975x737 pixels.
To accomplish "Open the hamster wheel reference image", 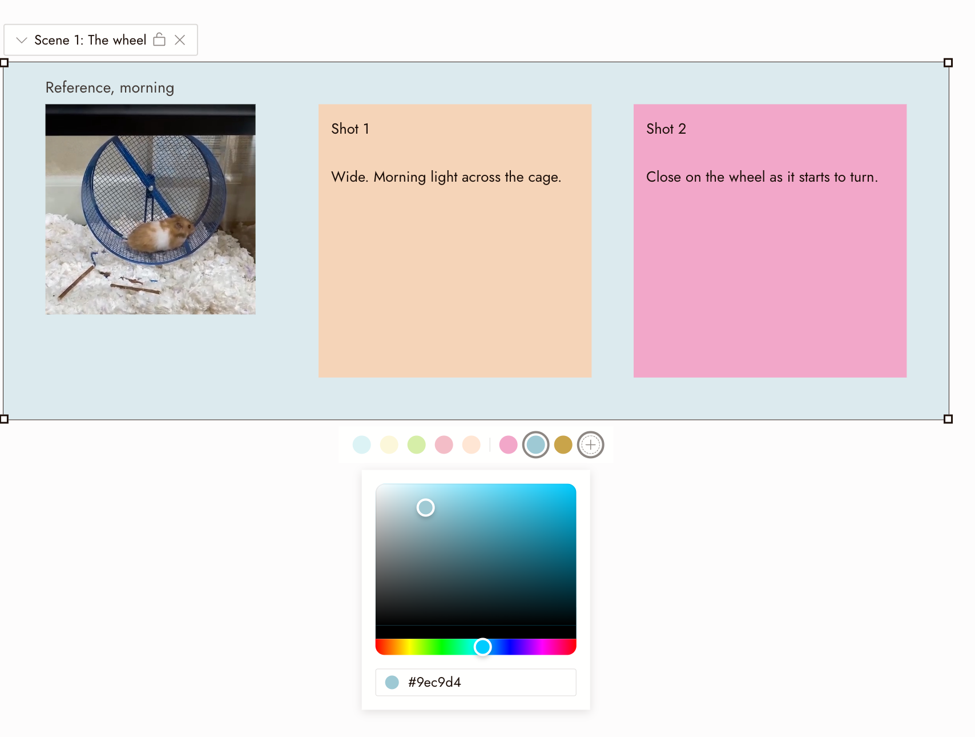I will coord(151,209).
